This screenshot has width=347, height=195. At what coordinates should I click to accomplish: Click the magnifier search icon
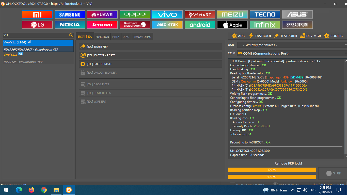pos(71,35)
